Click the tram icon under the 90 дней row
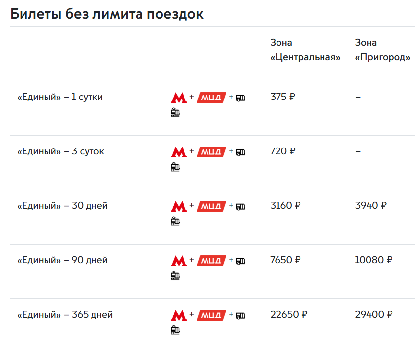 pyautogui.click(x=175, y=276)
